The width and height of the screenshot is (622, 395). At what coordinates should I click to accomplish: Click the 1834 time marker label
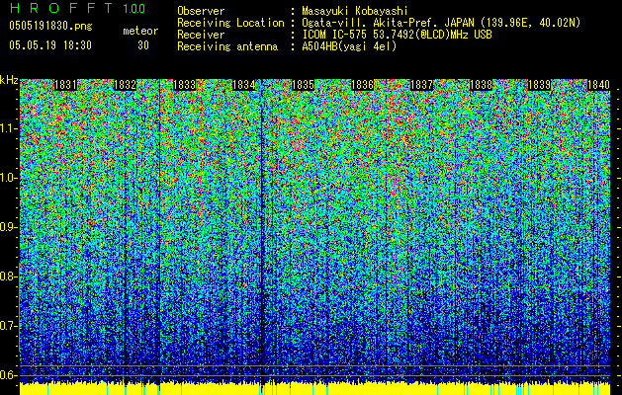click(x=243, y=85)
